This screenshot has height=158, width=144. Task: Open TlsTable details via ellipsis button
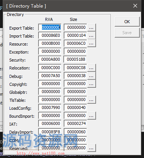coord(91,100)
